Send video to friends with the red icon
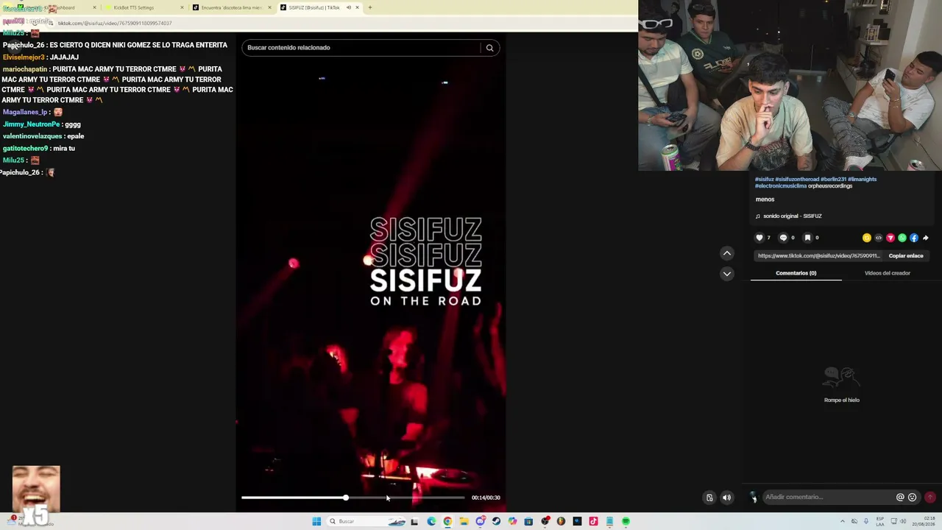Viewport: 942px width, 530px height. 890,238
